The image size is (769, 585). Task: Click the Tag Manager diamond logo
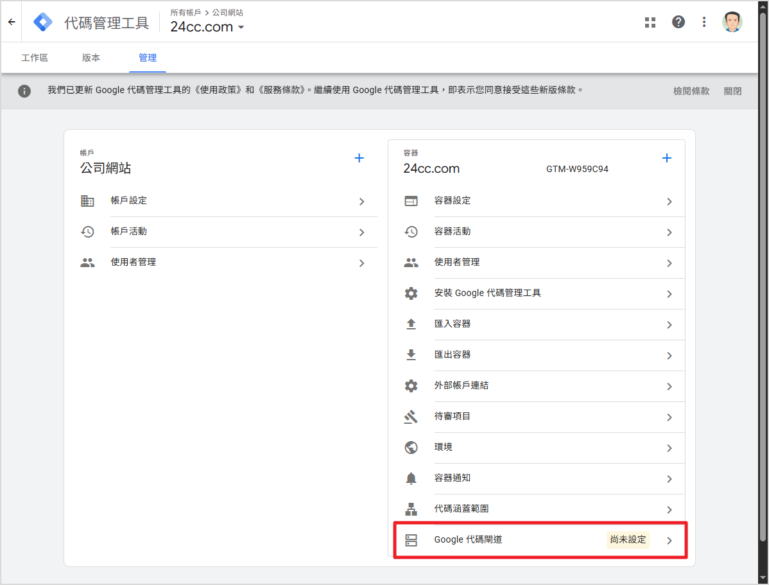coord(42,22)
